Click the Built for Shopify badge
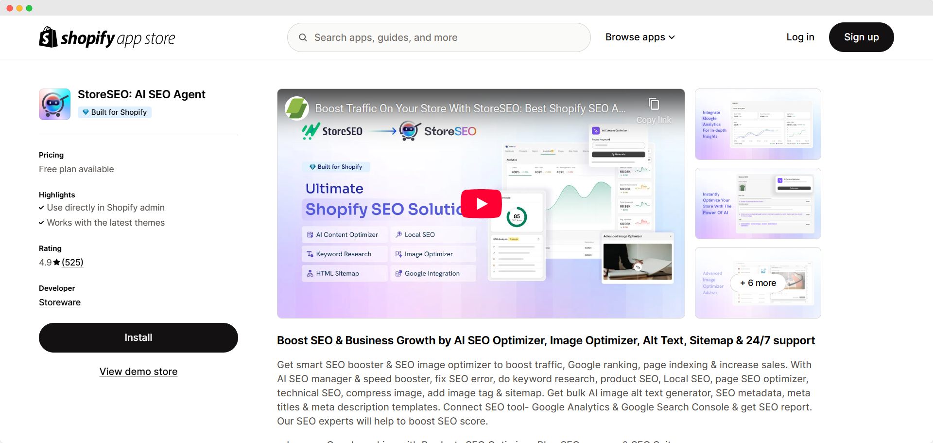This screenshot has width=933, height=443. (115, 112)
